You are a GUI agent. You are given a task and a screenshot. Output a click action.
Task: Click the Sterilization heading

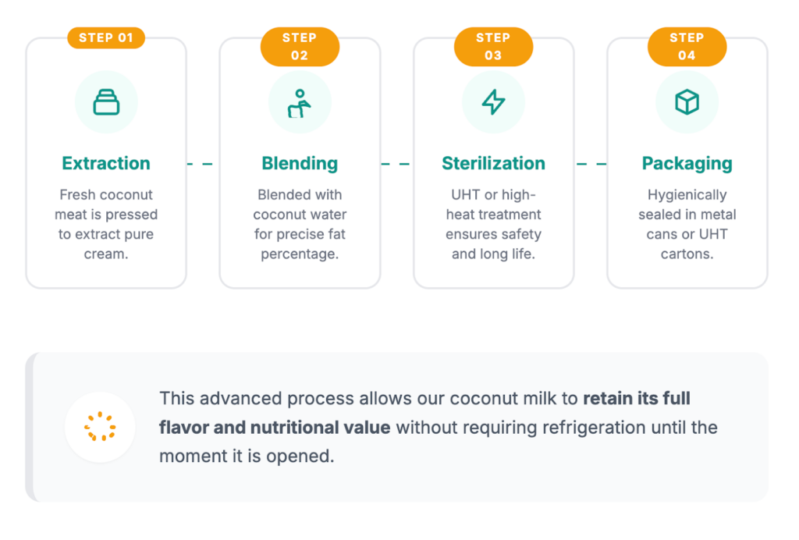click(493, 163)
